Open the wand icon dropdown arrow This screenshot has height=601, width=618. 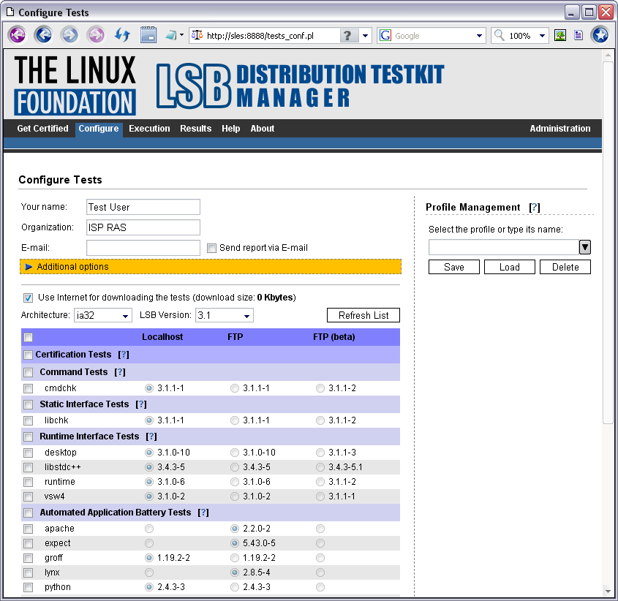point(181,35)
